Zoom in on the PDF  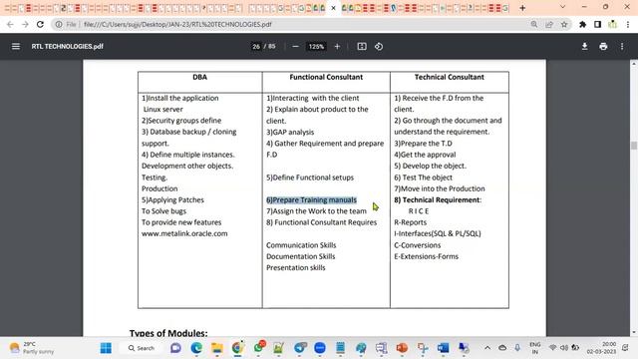click(x=337, y=47)
